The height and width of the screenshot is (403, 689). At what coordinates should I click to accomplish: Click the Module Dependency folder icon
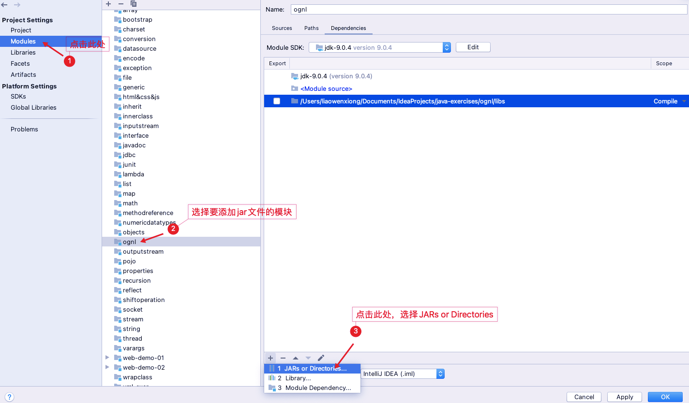272,388
